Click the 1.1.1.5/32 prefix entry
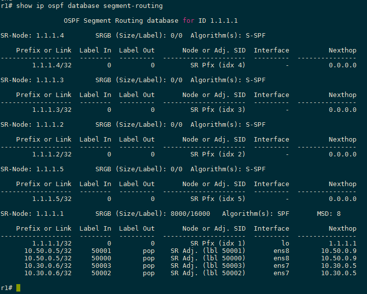The width and height of the screenshot is (367, 294). (x=52, y=199)
